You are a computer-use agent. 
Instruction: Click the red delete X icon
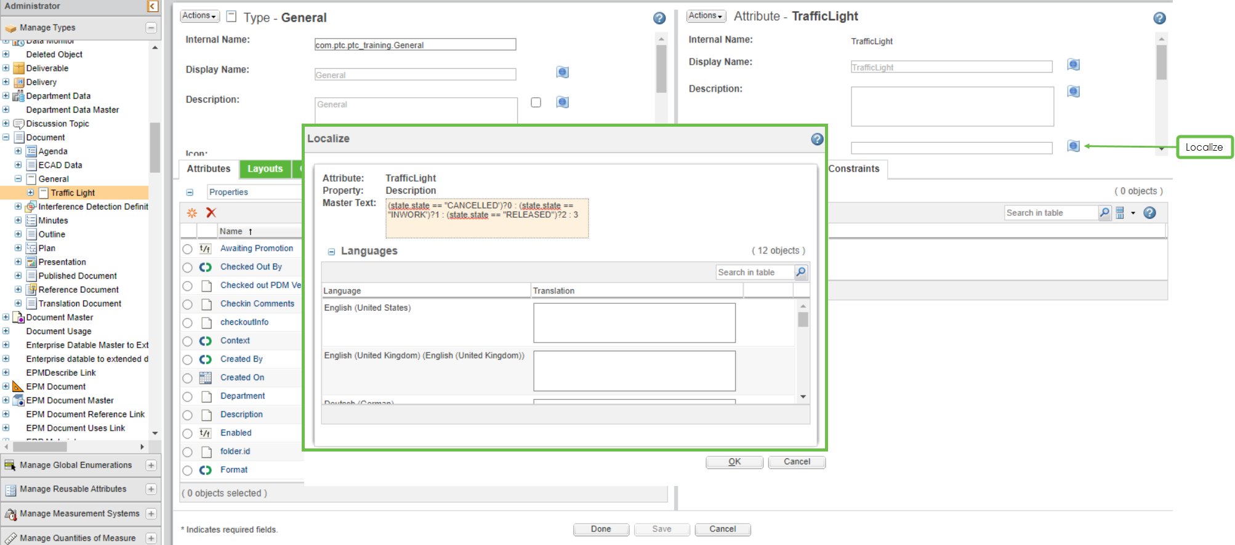(211, 213)
